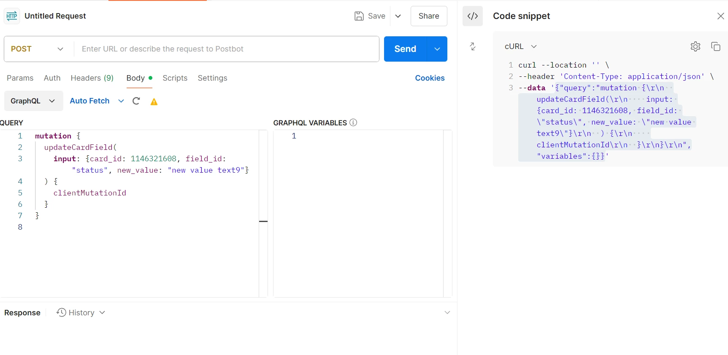Click the code snippet </> sidebar icon
This screenshot has width=728, height=355.
coord(473,16)
